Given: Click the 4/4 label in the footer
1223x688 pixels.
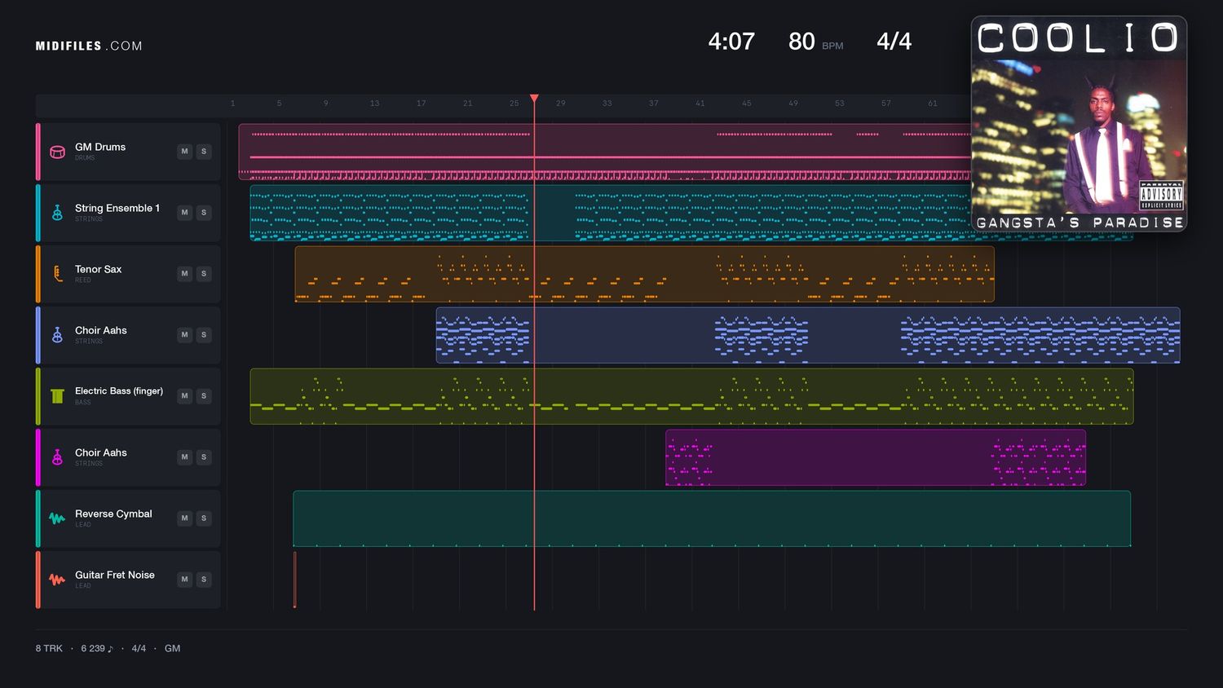Looking at the screenshot, I should 139,649.
